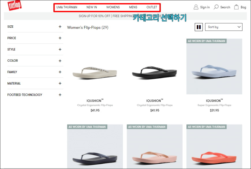The image size is (251, 169).
Task: Open the navy flip-flop product image
Action: click(95, 146)
